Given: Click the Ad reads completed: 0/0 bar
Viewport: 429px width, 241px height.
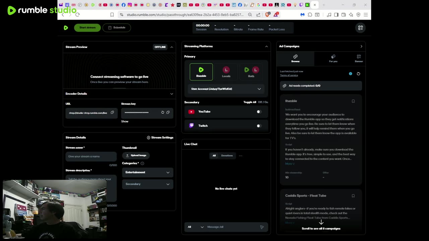Looking at the screenshot, I should click(x=321, y=86).
